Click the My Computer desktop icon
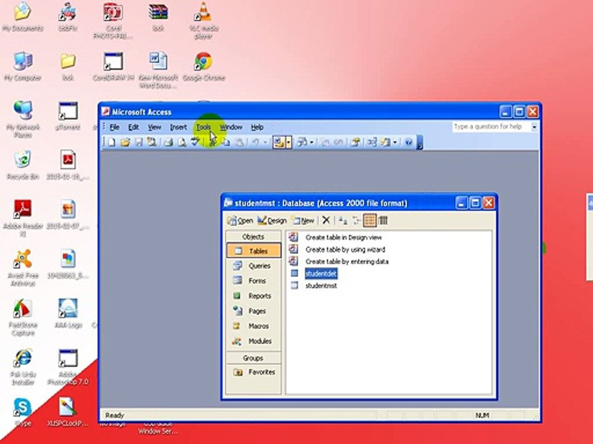 point(23,62)
